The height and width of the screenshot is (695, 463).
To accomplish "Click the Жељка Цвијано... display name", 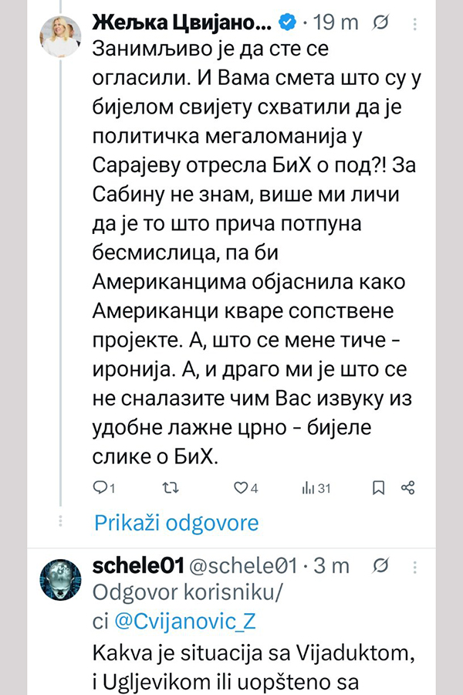I will (x=182, y=23).
